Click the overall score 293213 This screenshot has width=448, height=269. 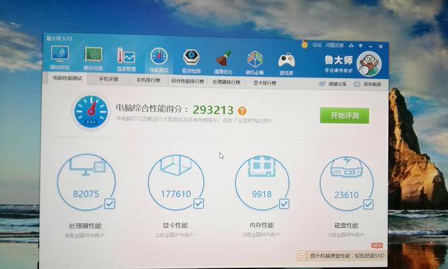click(213, 110)
